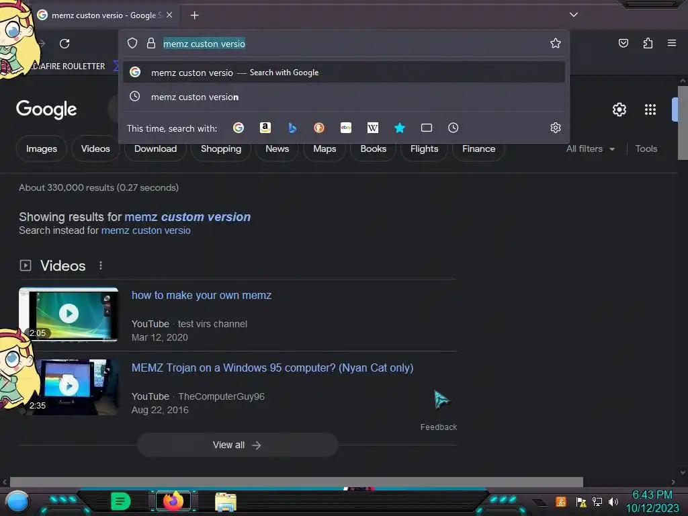Filter results by News

coord(277,148)
